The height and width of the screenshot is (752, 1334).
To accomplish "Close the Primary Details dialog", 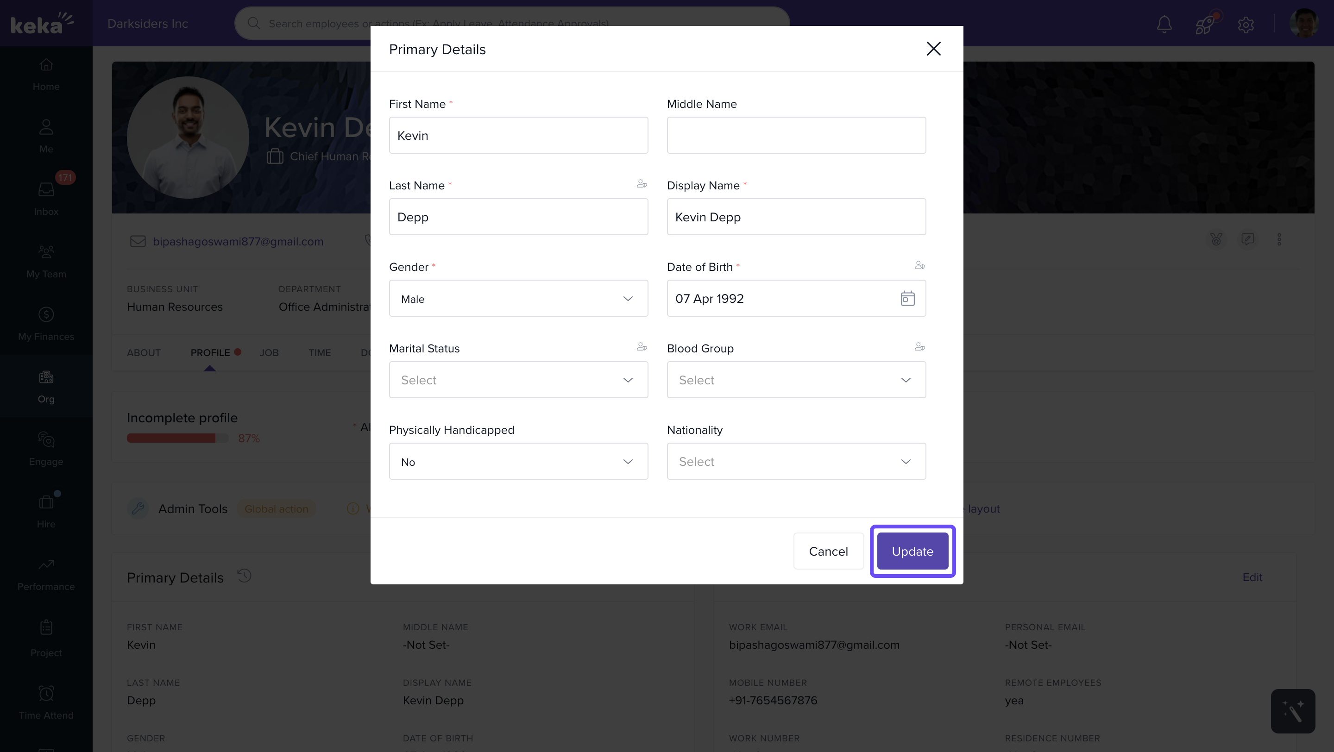I will click(x=933, y=49).
